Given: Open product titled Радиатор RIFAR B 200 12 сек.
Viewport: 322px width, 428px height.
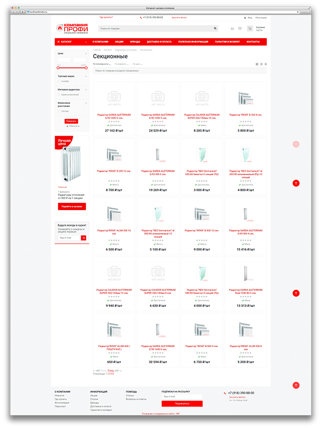Looking at the screenshot, I should [x=114, y=171].
